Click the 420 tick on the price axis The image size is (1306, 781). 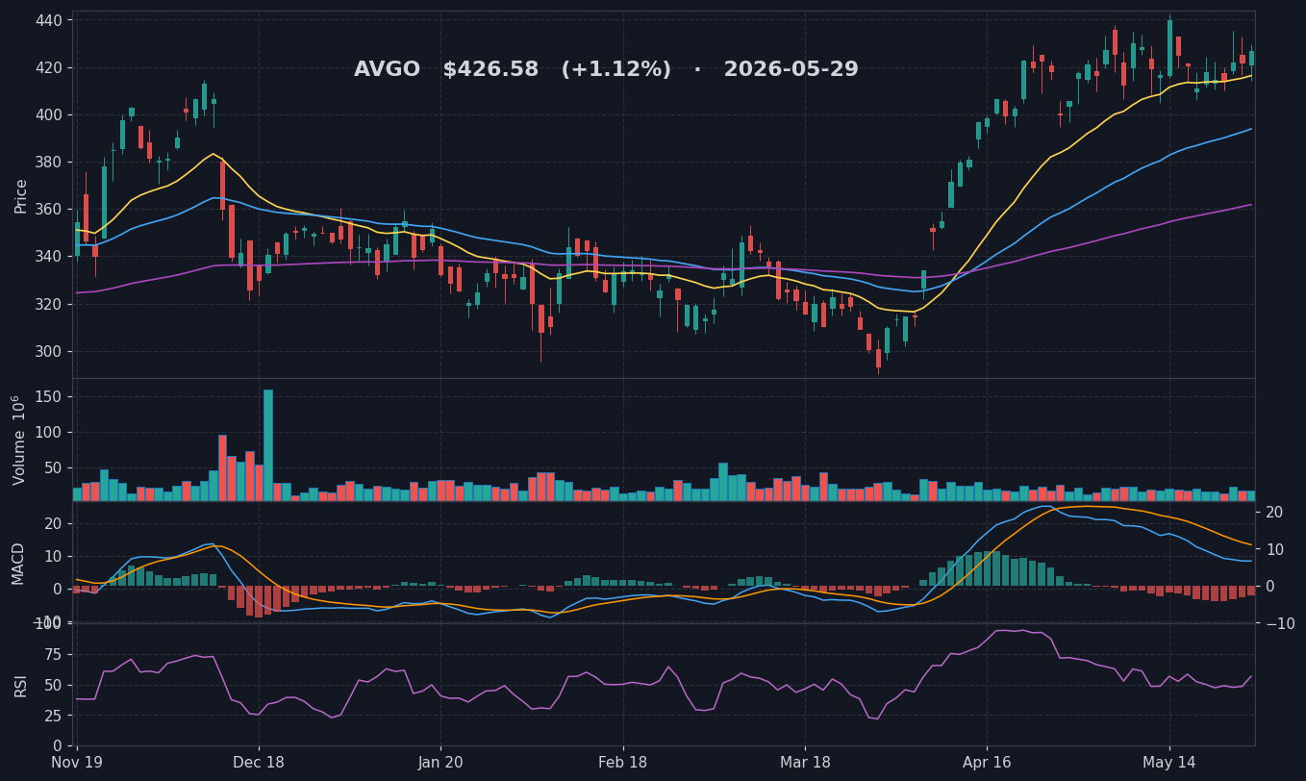click(48, 67)
